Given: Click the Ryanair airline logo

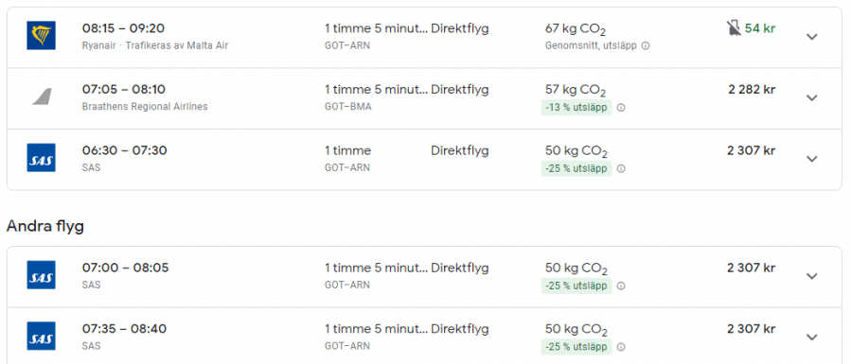Looking at the screenshot, I should [42, 36].
